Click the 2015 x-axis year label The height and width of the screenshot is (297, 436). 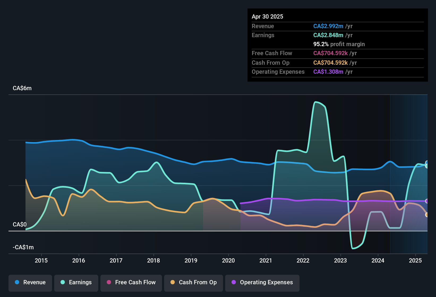41,261
